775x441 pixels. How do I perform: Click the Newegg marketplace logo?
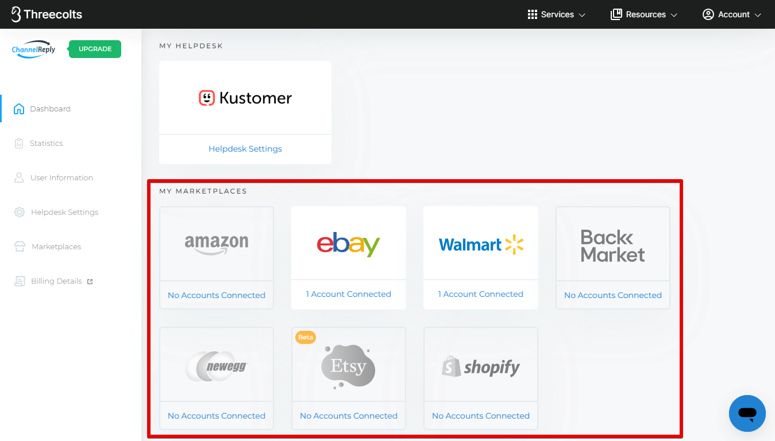tap(217, 365)
